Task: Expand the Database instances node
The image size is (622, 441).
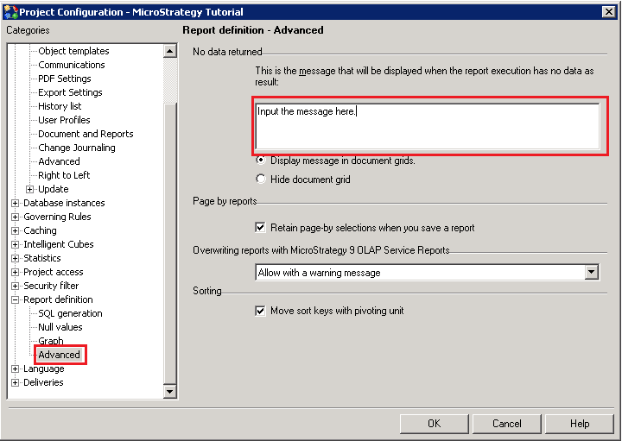Action: (15, 204)
